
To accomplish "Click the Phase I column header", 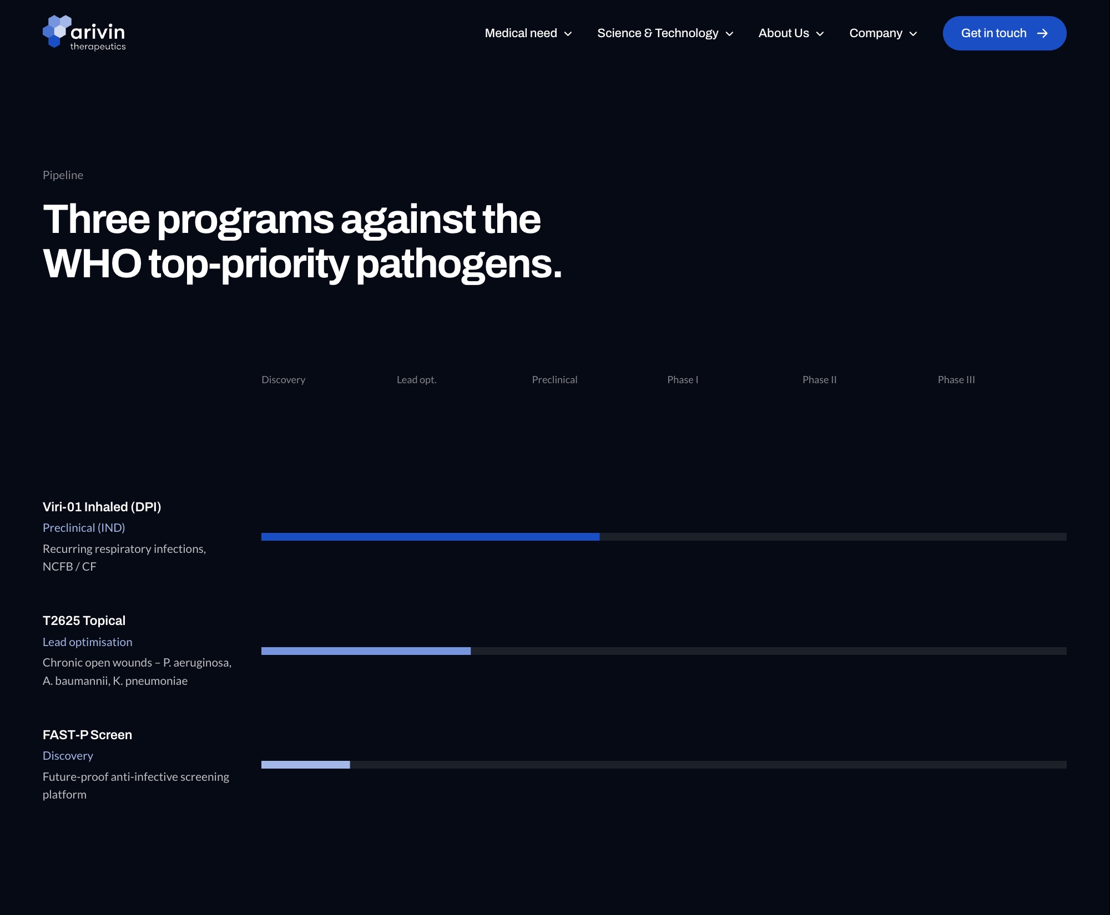I will click(683, 380).
